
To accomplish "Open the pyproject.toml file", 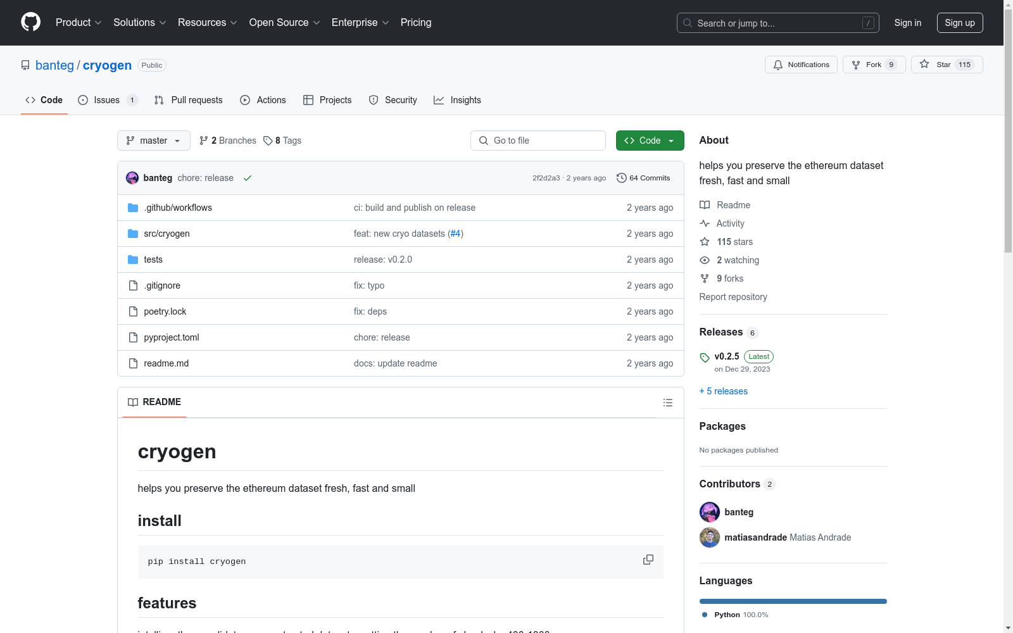I will (172, 337).
